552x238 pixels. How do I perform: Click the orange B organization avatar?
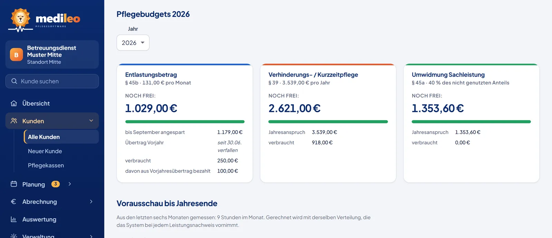(16, 55)
